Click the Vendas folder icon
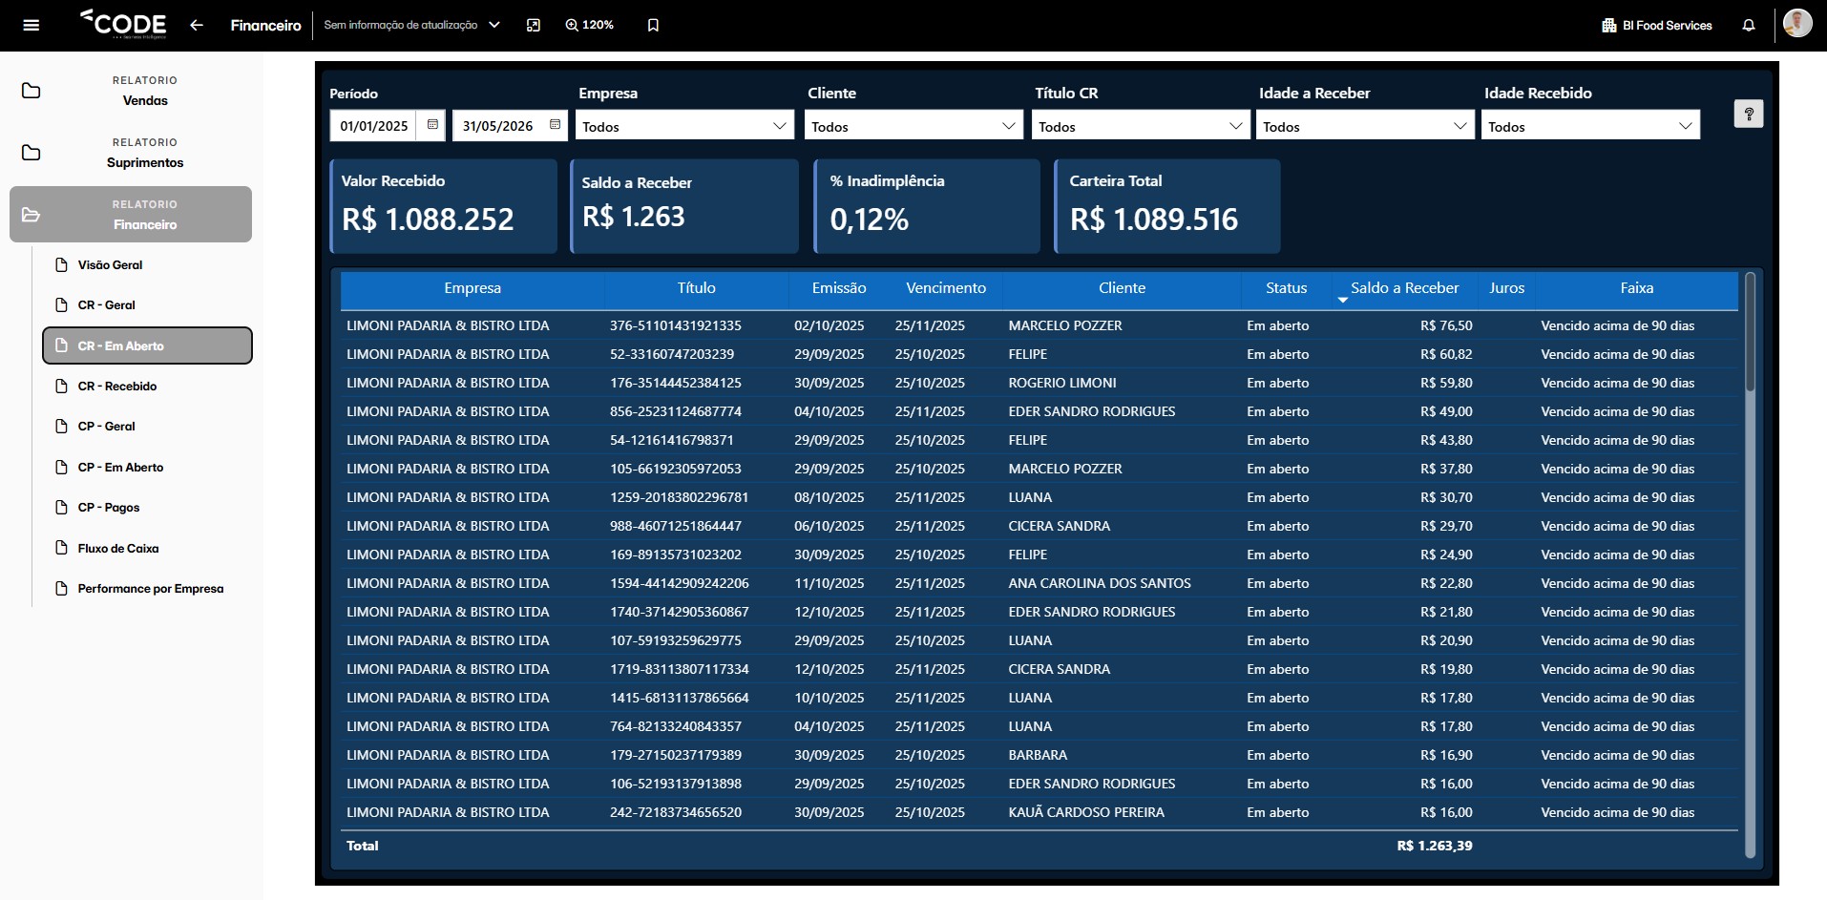Image resolution: width=1827 pixels, height=900 pixels. tap(31, 91)
